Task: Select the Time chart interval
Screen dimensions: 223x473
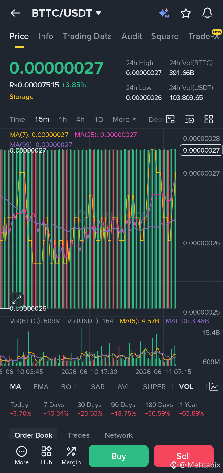Action: pos(17,119)
